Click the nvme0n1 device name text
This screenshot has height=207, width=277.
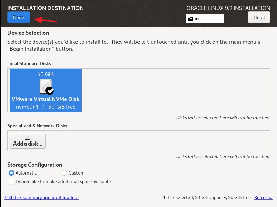click(x=27, y=107)
